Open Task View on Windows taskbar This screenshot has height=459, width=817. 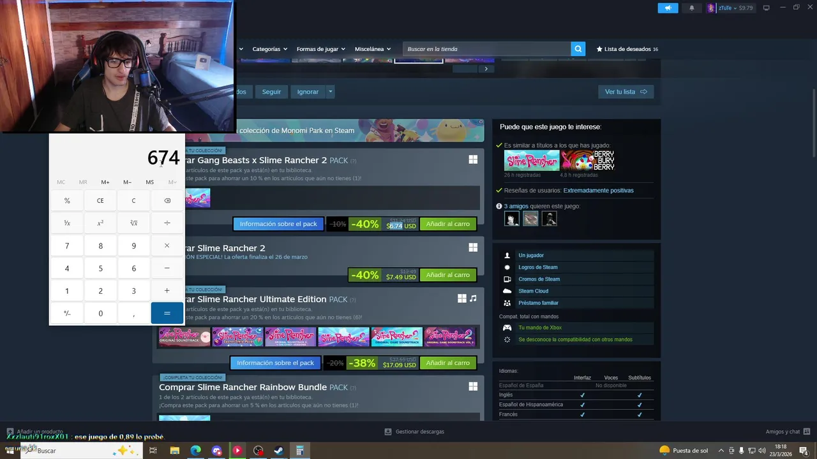(153, 451)
